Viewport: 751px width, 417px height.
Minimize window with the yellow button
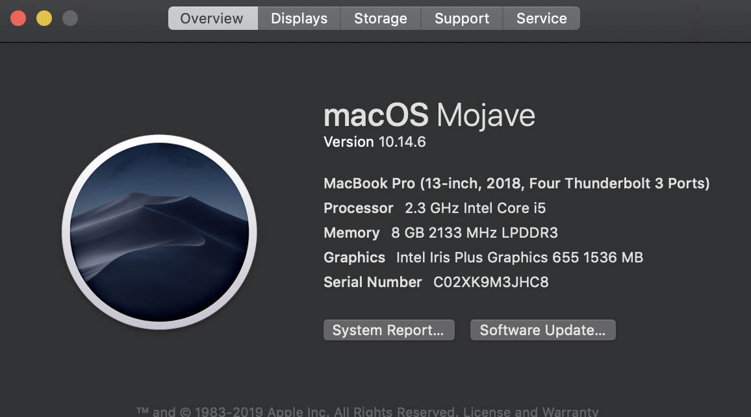pos(44,18)
